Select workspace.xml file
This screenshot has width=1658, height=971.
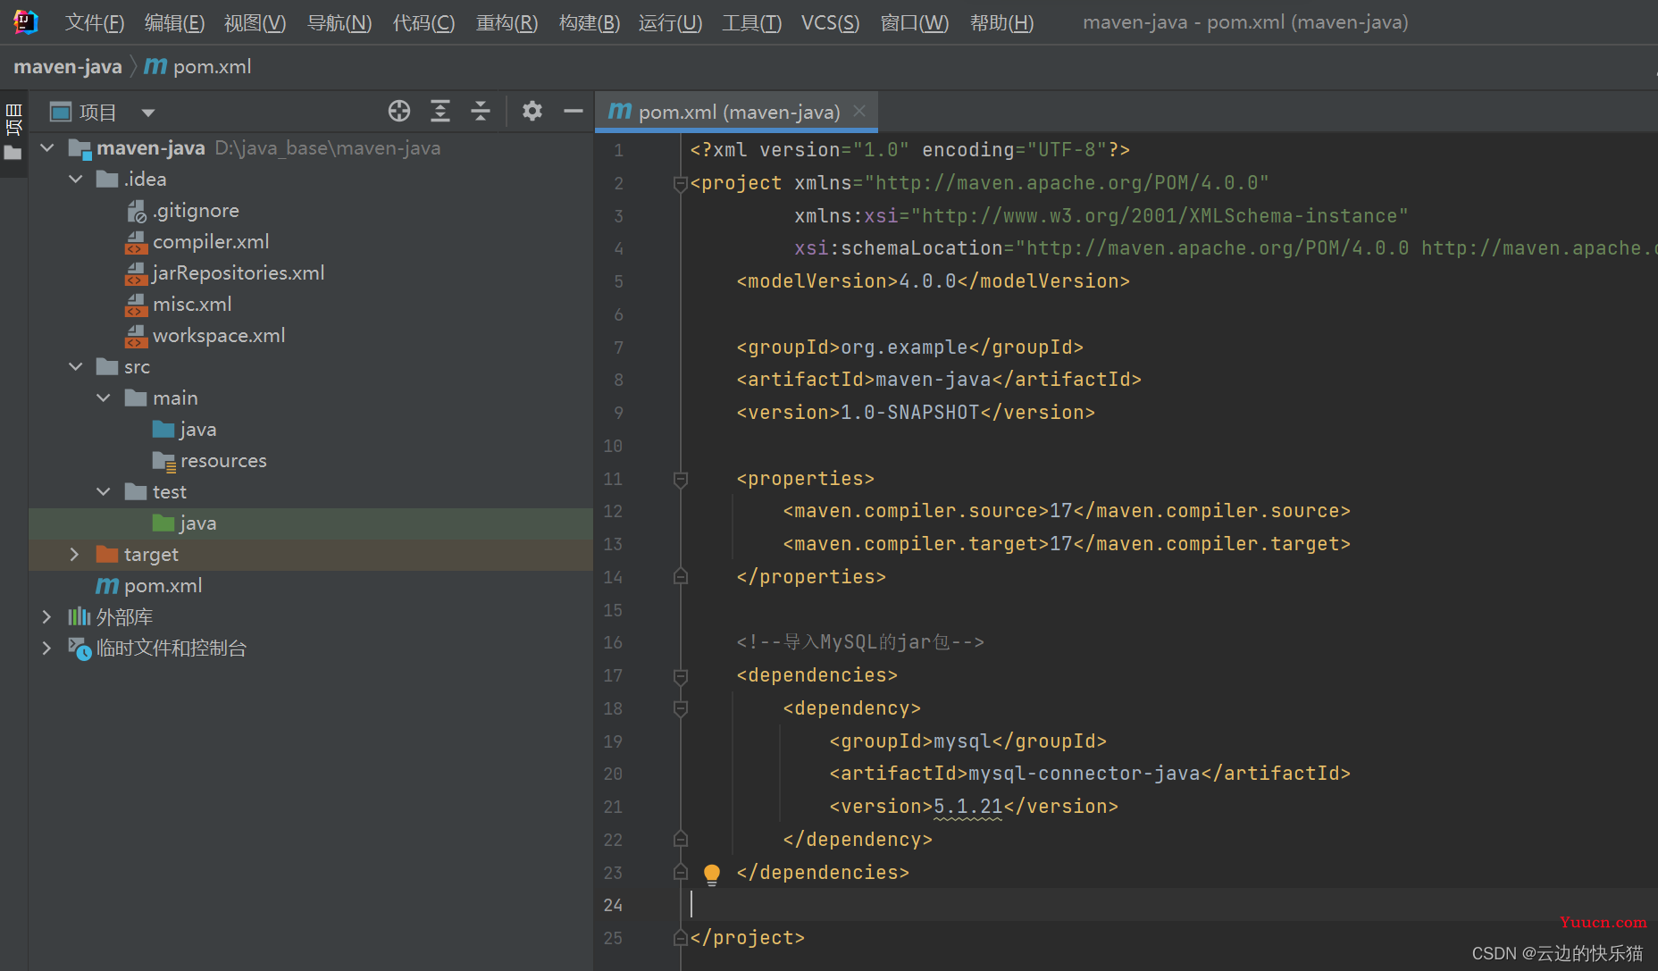pyautogui.click(x=219, y=336)
